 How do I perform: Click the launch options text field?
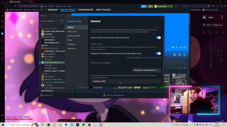(126, 81)
